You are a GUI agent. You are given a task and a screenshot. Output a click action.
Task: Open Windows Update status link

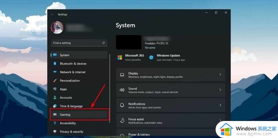pyautogui.click(x=167, y=58)
